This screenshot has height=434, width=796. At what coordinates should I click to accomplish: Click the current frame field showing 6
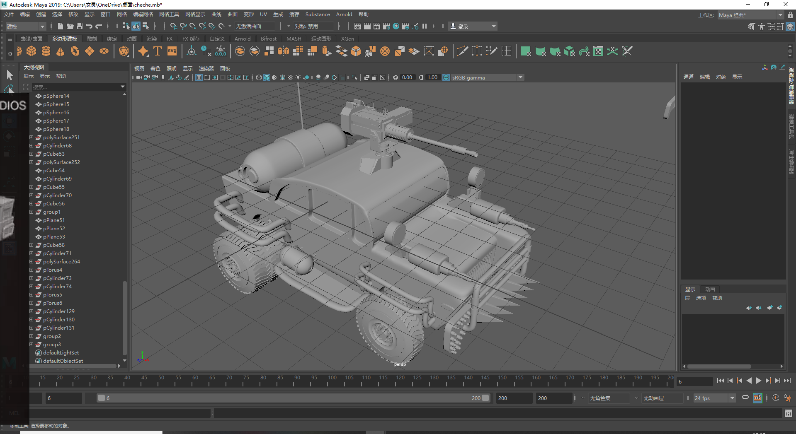694,381
